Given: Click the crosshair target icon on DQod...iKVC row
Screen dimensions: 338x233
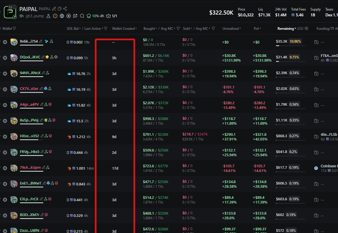Looking at the screenshot, I should [56, 57].
